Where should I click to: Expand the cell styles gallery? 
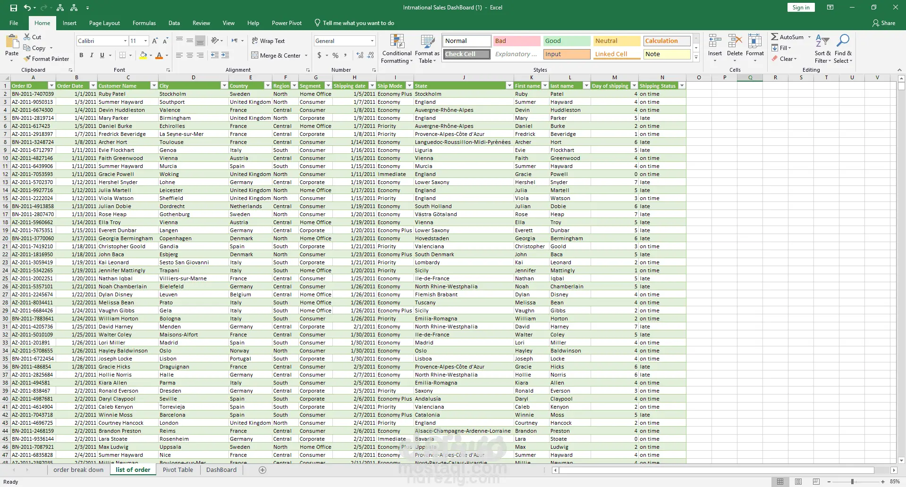(x=695, y=58)
